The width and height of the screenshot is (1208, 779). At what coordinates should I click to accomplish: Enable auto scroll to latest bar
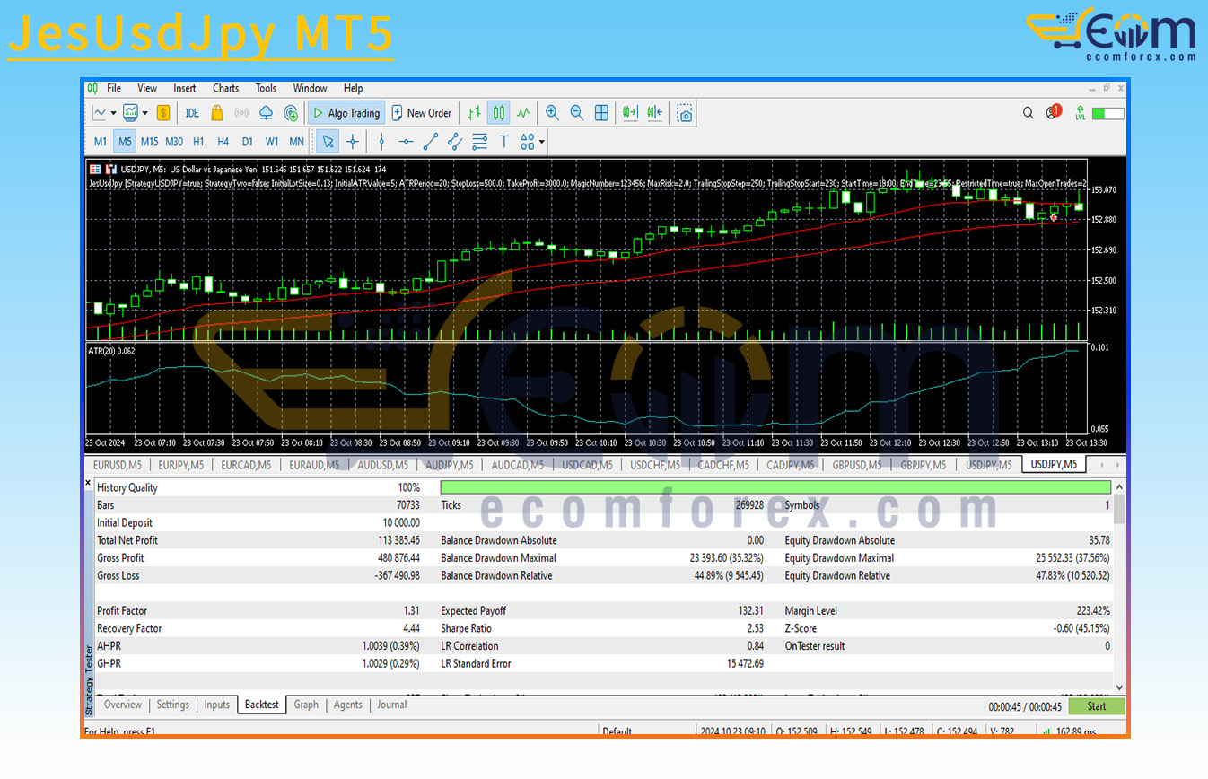[x=630, y=113]
